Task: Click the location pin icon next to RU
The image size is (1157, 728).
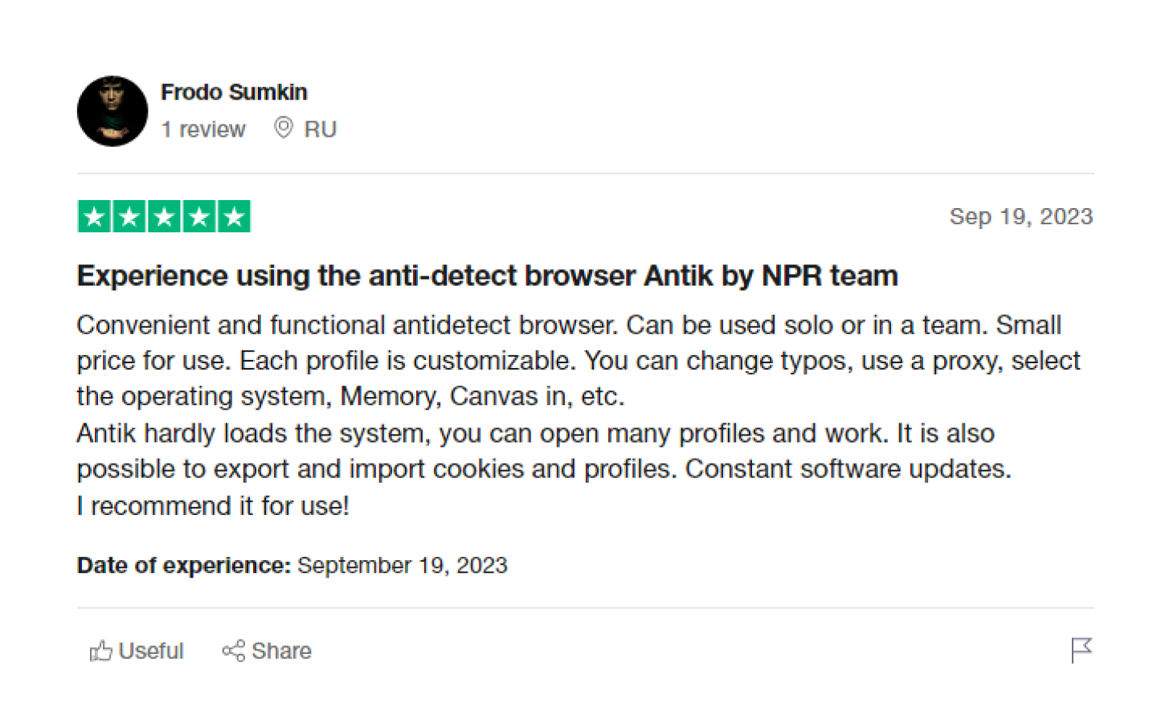Action: [283, 128]
